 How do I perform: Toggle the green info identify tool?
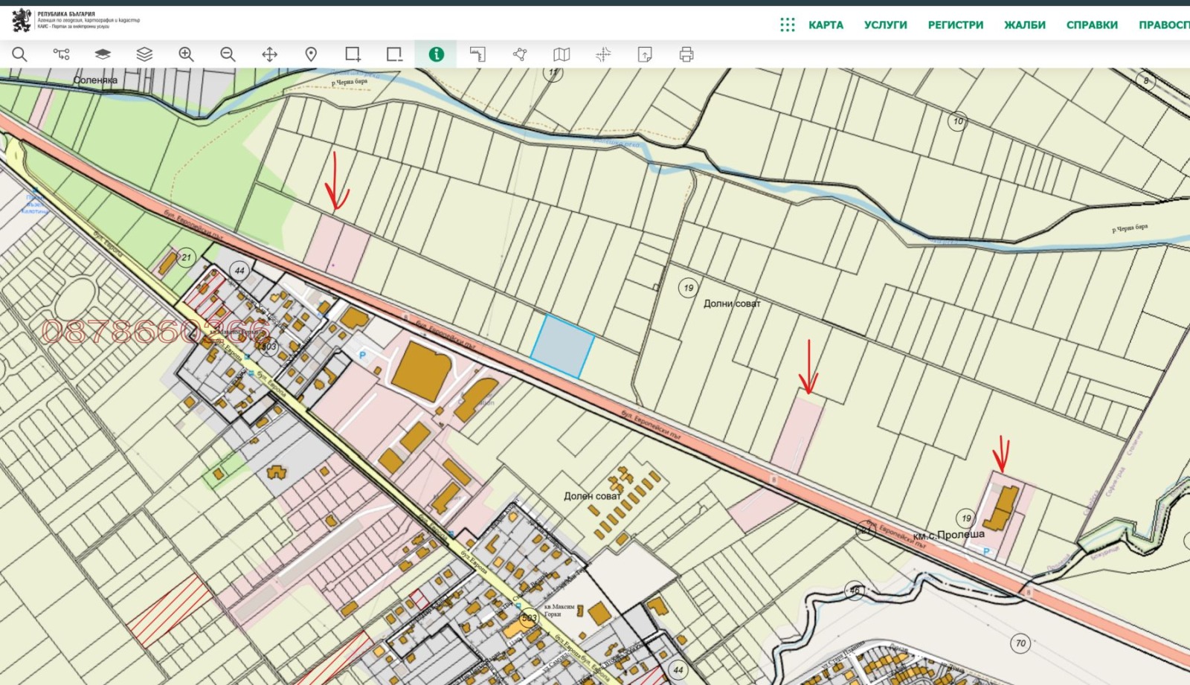(x=436, y=54)
